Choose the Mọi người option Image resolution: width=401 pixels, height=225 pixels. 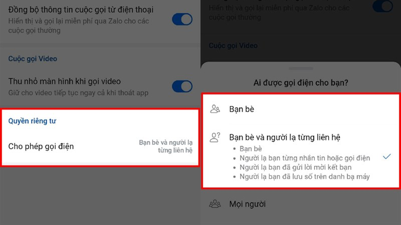[x=301, y=204]
